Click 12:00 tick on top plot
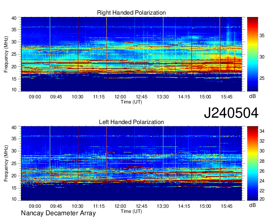269x218 pixels. 120,97
